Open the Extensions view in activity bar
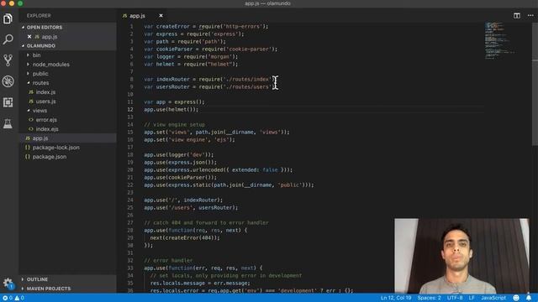 [8, 102]
